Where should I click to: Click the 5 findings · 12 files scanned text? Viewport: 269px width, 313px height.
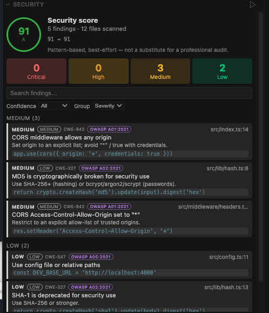(x=87, y=29)
